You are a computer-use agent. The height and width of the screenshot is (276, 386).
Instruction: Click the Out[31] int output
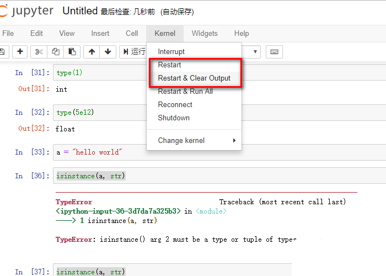point(61,89)
